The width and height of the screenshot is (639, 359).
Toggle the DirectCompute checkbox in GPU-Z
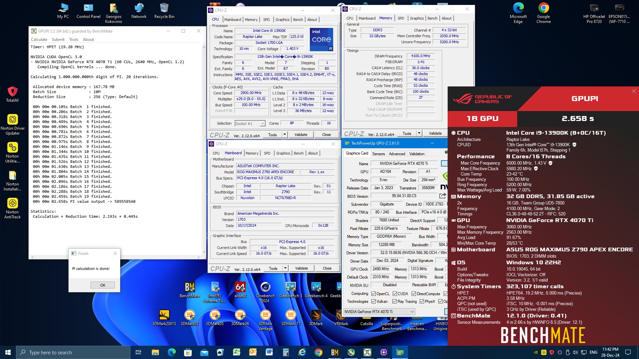(414, 294)
